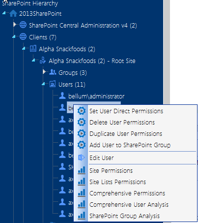Select the Users (11) label
Viewport: 198px width, 223px height.
72,85
